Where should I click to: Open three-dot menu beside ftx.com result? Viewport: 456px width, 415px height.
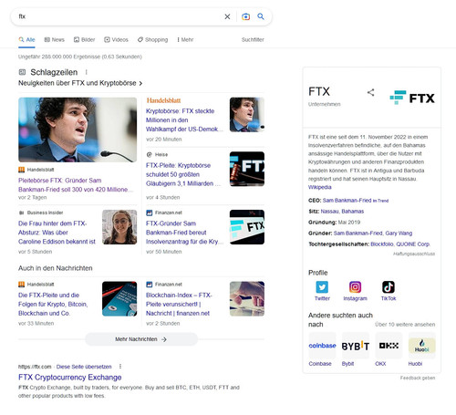[x=120, y=367]
